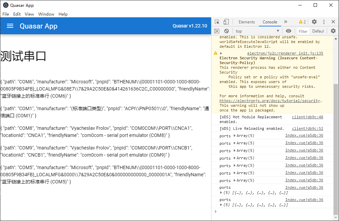Viewport: 339px width, 221px height.
Task: Open console settings gear icon
Action: tap(333, 31)
